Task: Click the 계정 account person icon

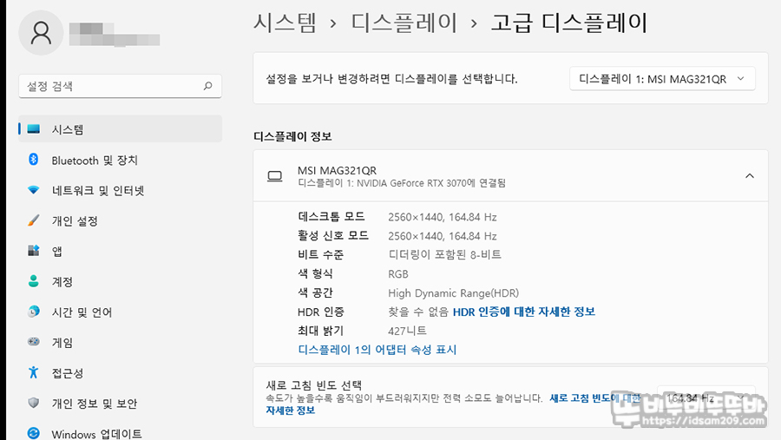Action: pos(33,281)
